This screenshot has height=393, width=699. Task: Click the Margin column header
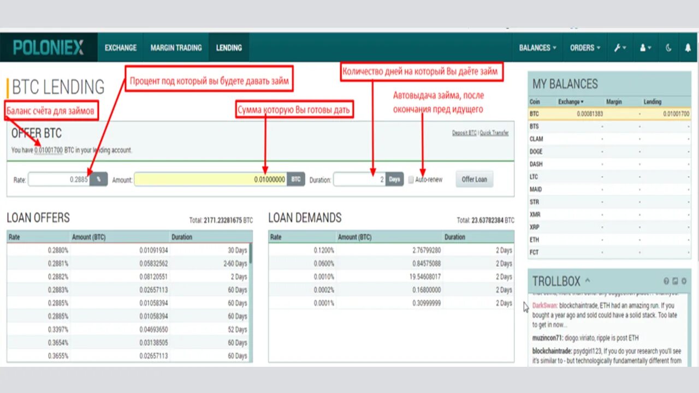coord(614,102)
